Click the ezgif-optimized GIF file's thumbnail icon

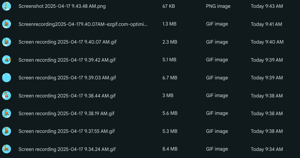6,24
